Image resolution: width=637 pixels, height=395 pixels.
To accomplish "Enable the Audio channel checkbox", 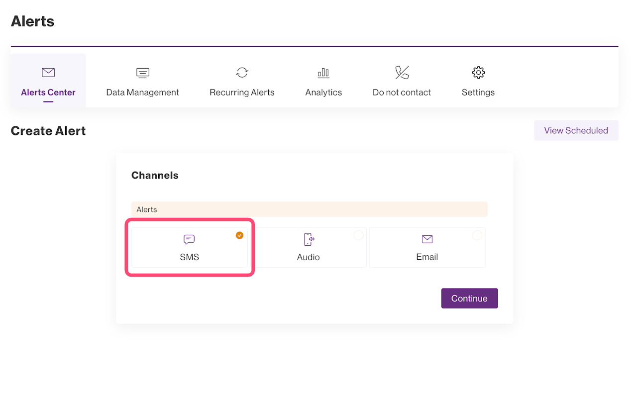I will tap(358, 235).
